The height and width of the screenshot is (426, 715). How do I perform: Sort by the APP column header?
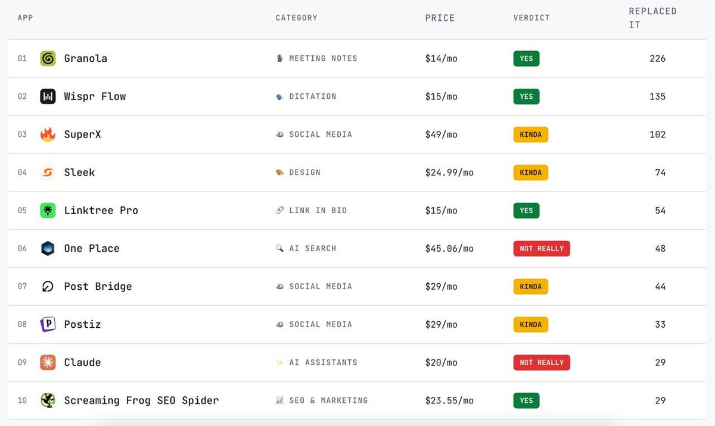(x=25, y=18)
